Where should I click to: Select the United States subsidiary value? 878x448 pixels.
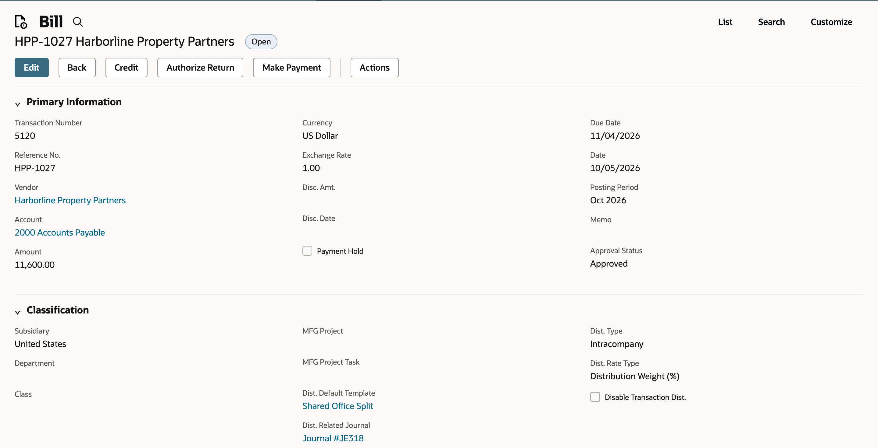40,344
